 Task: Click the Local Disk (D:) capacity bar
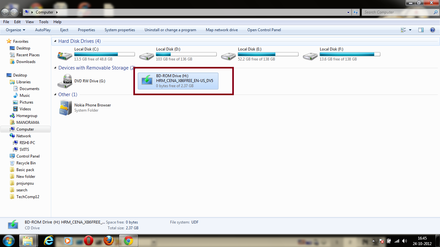click(x=186, y=54)
